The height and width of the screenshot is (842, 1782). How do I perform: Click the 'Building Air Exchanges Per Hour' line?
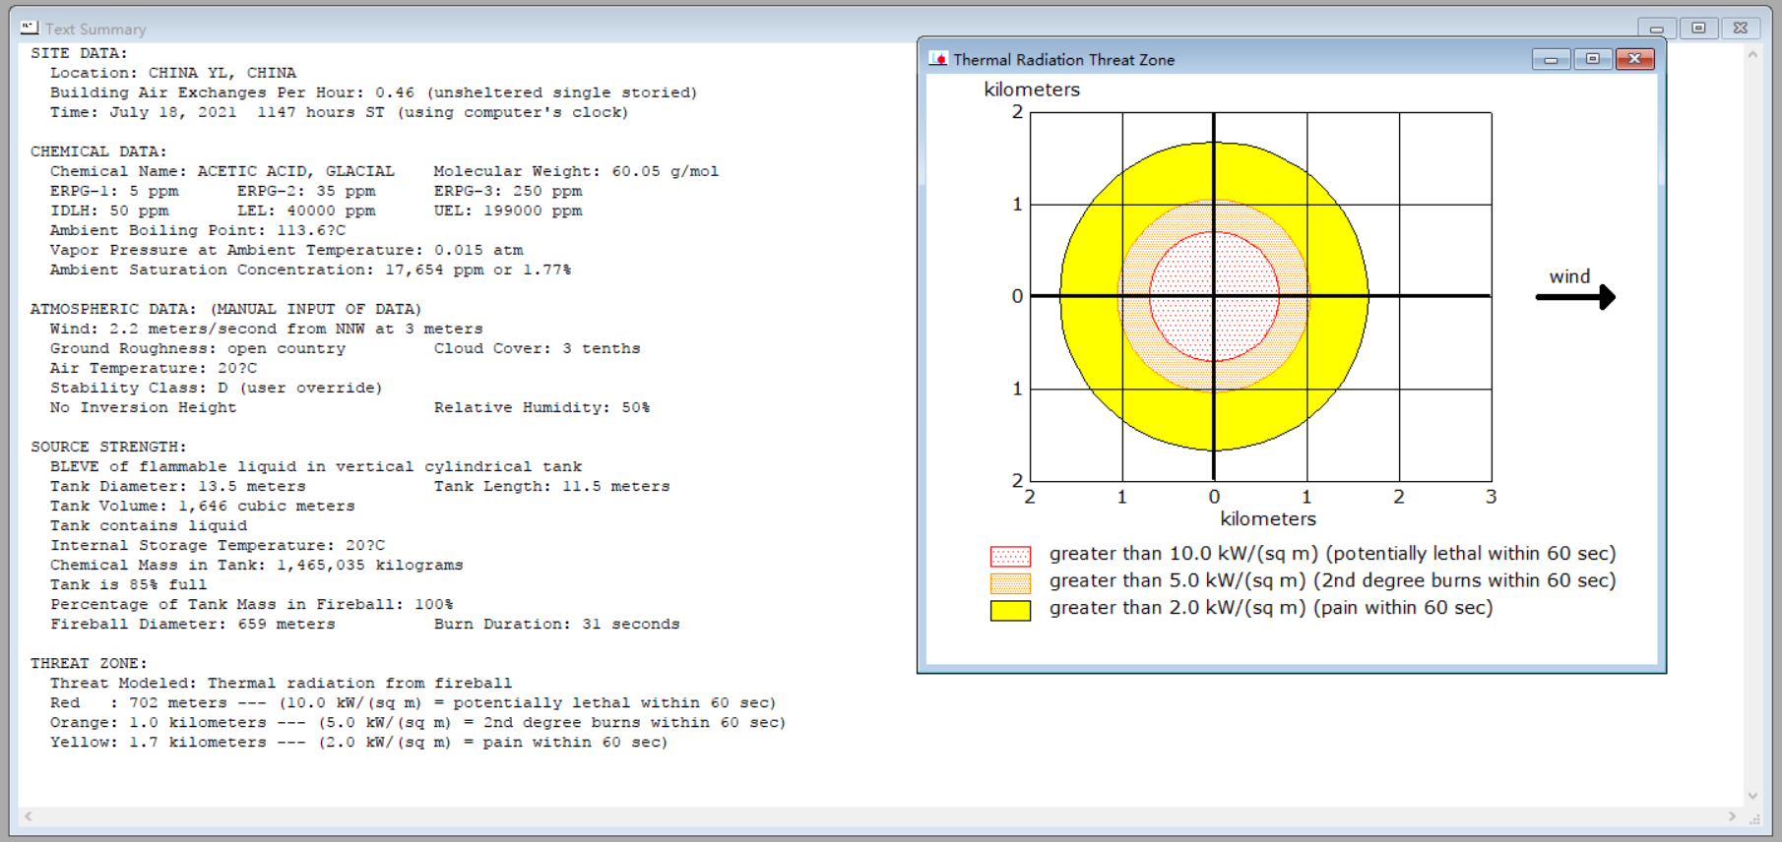374,92
